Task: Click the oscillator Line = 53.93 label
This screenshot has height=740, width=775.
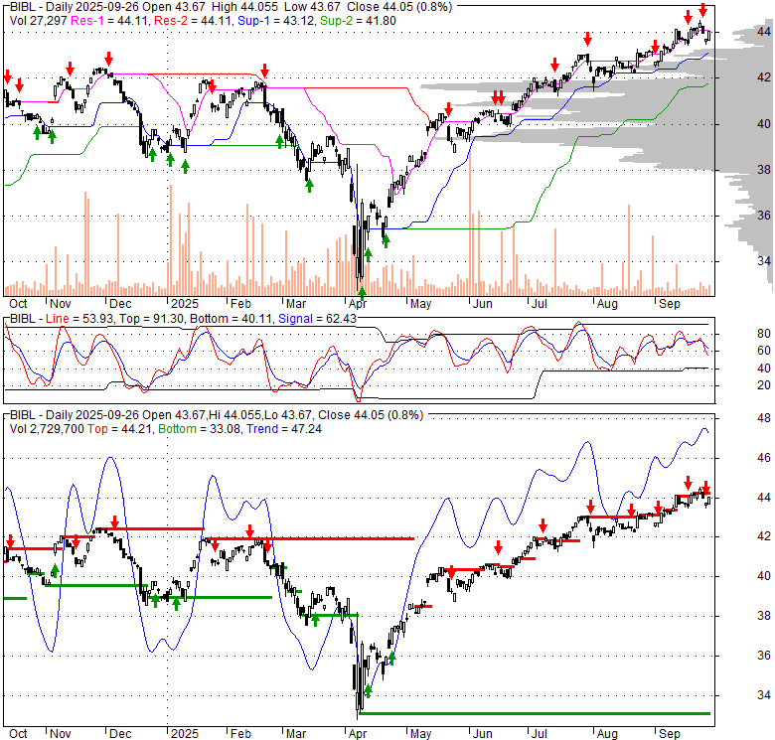Action: tap(79, 319)
